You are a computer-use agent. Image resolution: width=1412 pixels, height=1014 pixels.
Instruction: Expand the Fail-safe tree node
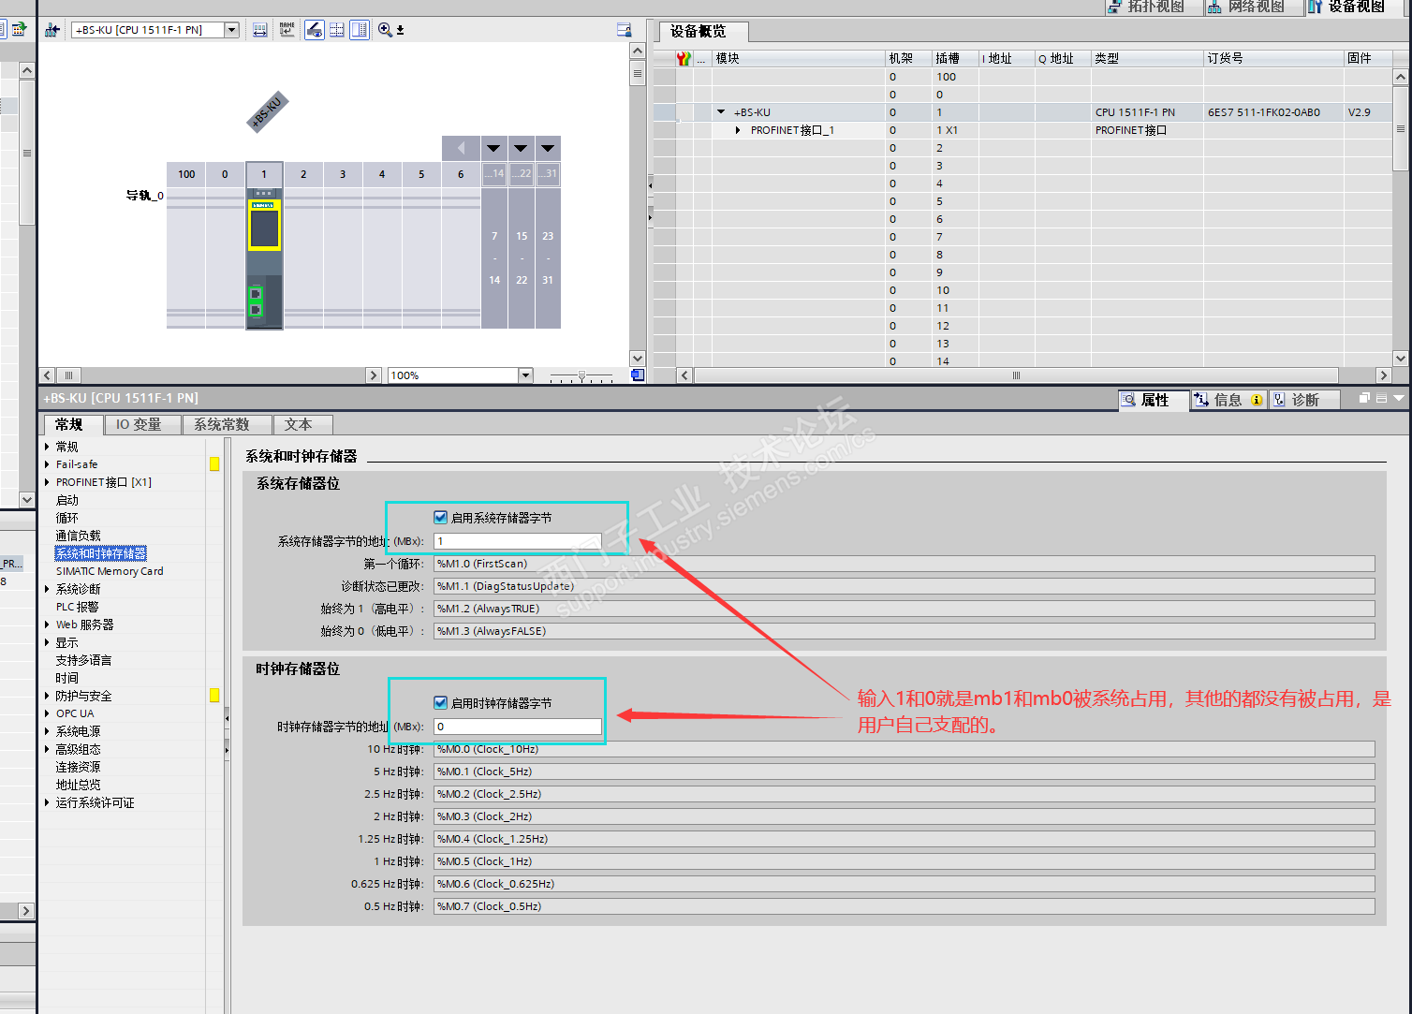click(47, 464)
